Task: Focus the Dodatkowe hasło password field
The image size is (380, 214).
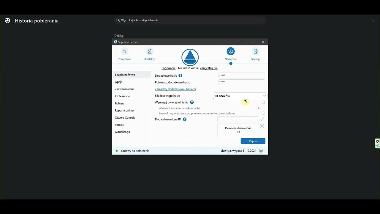Action: (x=242, y=75)
